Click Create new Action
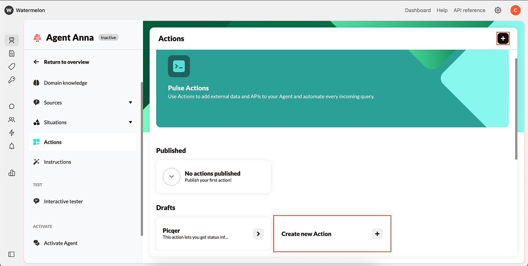The width and height of the screenshot is (528, 266). click(x=332, y=234)
